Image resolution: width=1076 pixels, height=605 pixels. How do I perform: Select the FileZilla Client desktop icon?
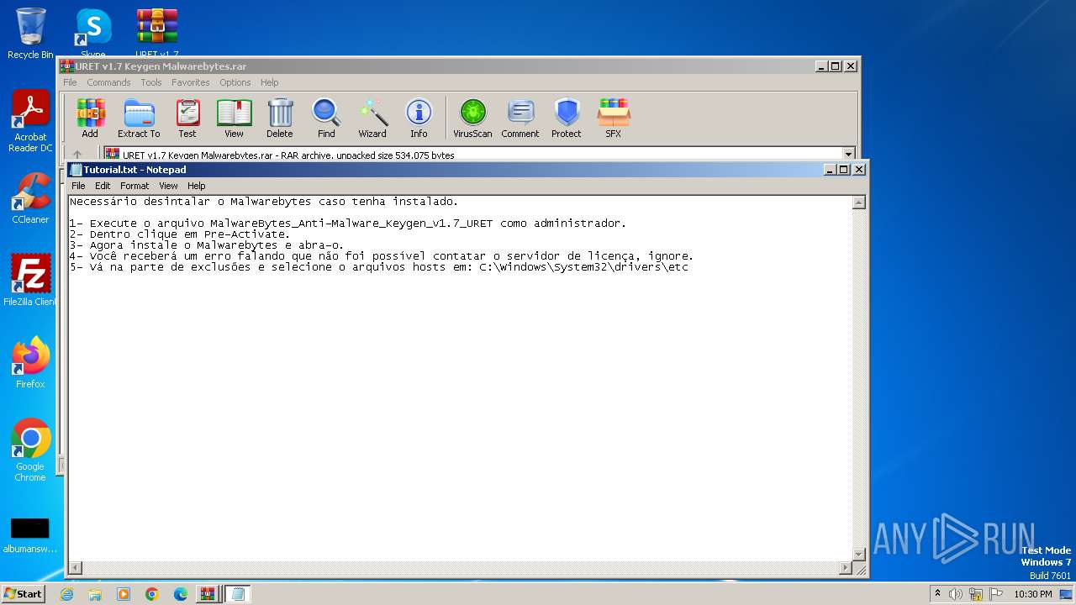pyautogui.click(x=30, y=281)
